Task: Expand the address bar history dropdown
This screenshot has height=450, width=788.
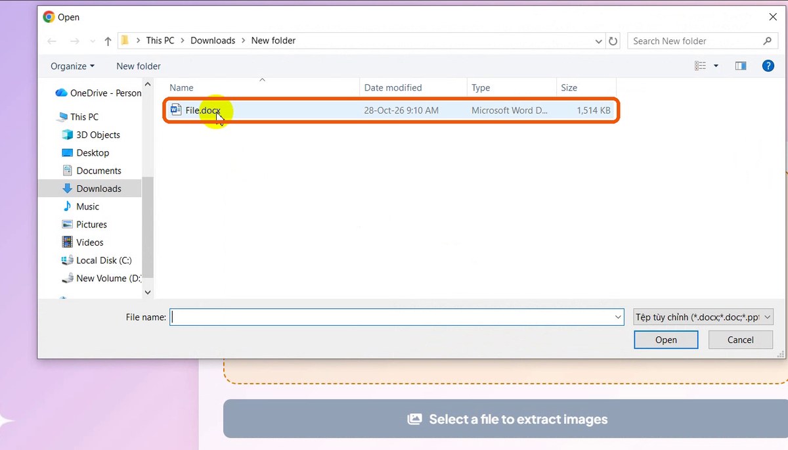Action: pos(598,41)
